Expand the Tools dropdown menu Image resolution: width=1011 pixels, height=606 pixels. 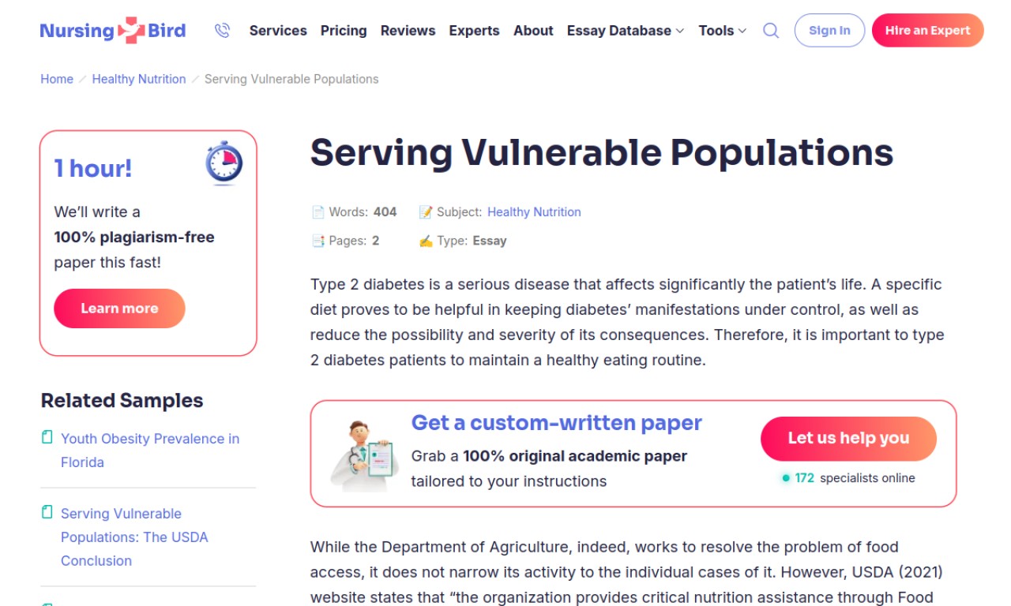[723, 31]
